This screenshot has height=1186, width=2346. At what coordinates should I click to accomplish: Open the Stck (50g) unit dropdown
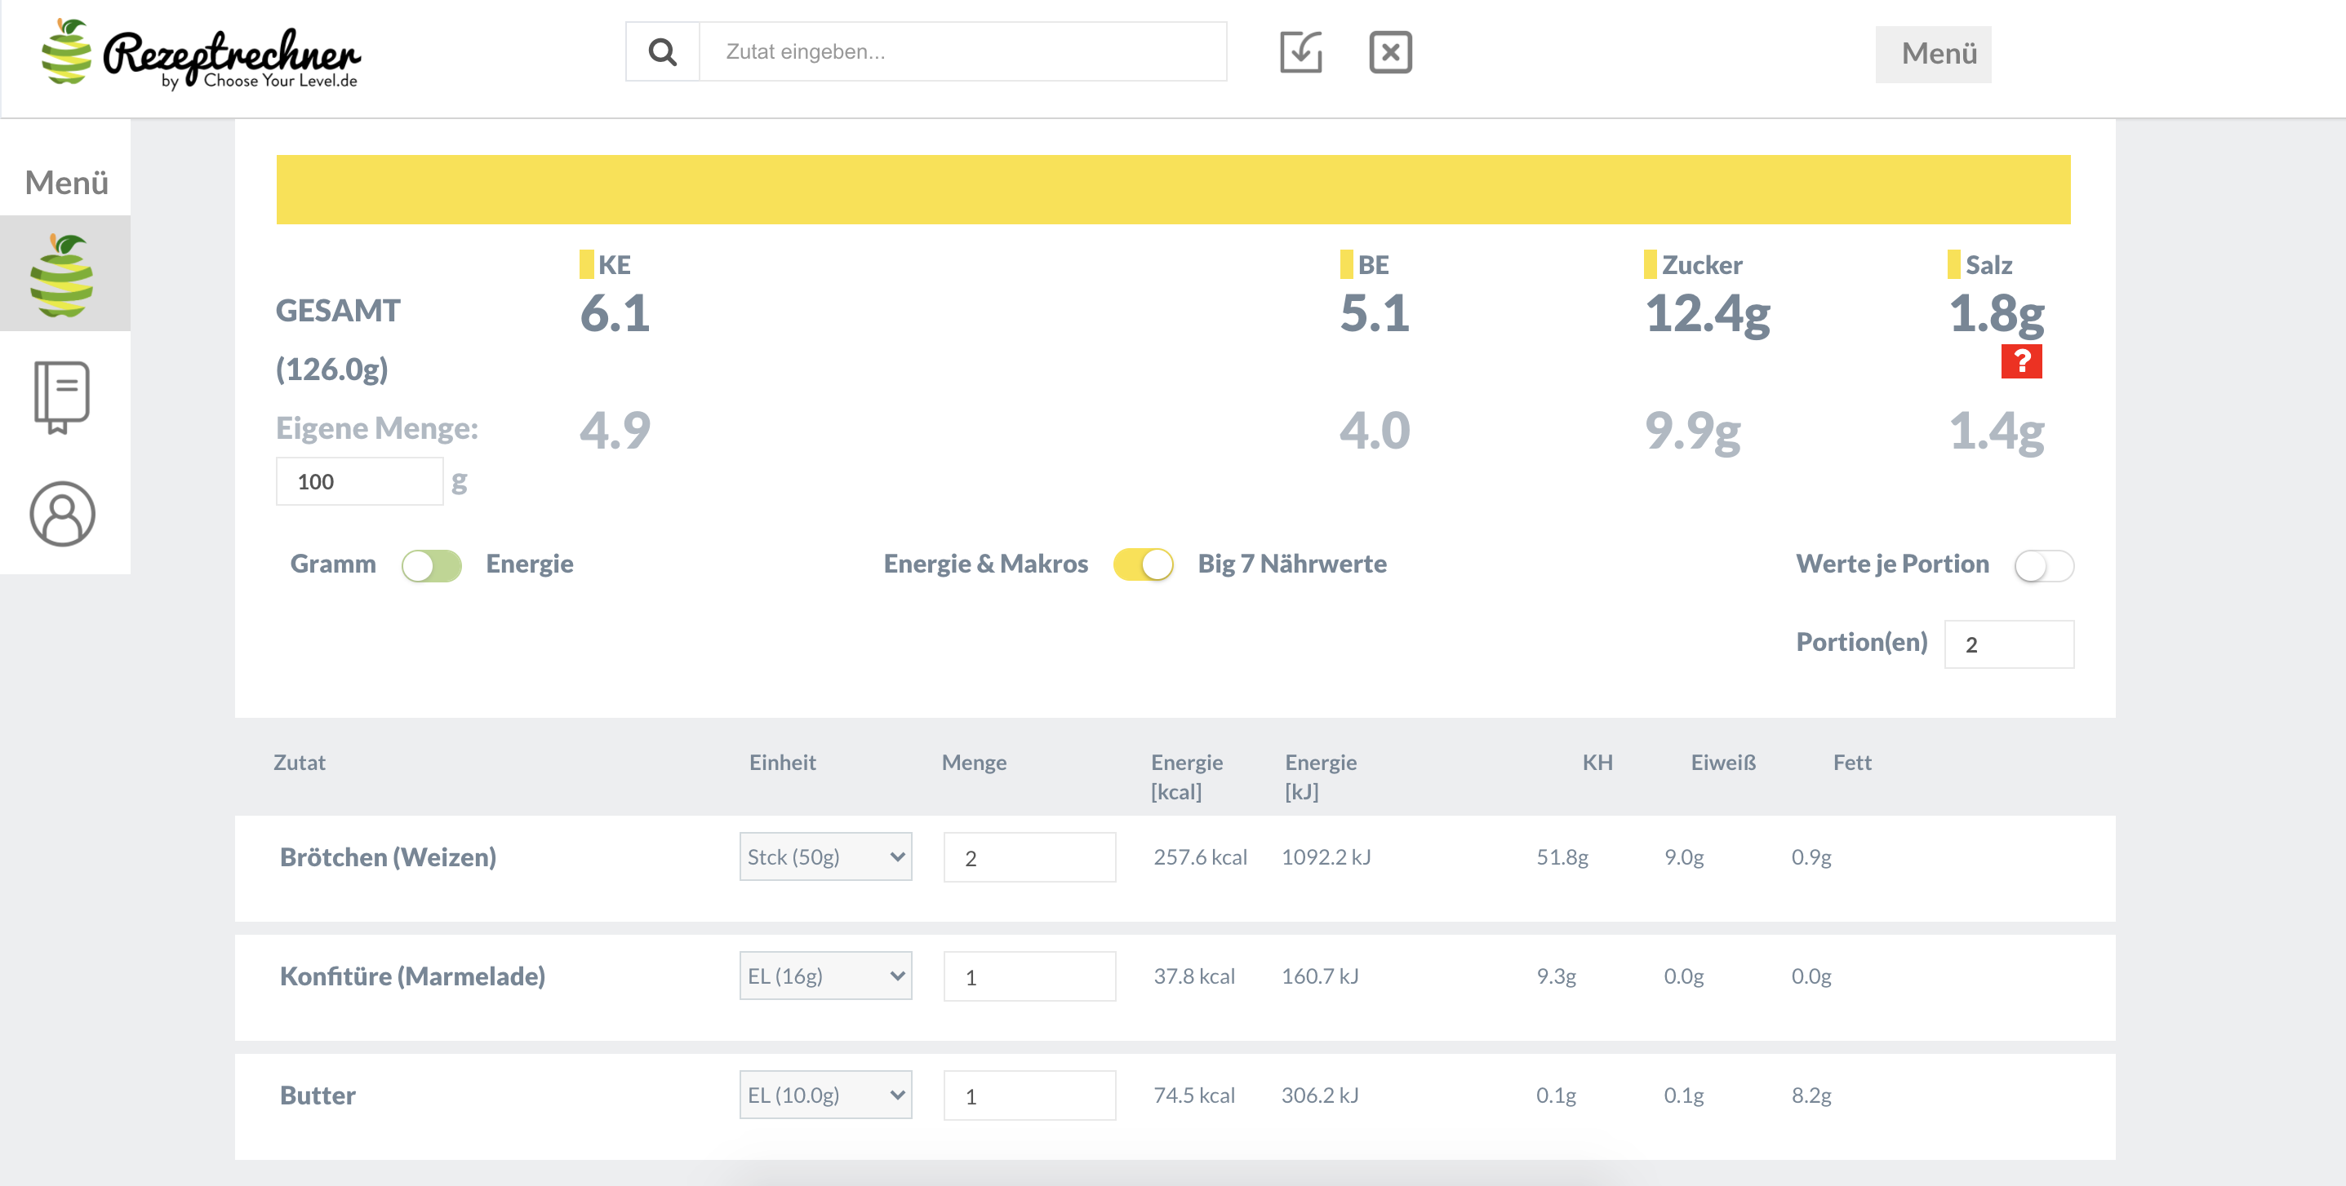point(825,856)
